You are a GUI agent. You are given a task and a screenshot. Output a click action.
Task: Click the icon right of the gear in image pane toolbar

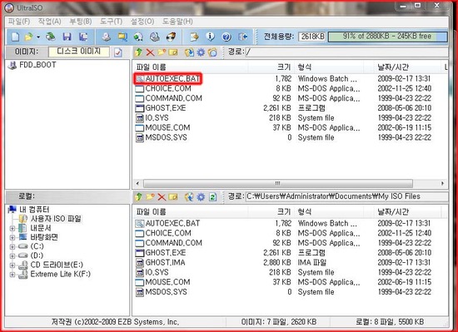click(212, 52)
